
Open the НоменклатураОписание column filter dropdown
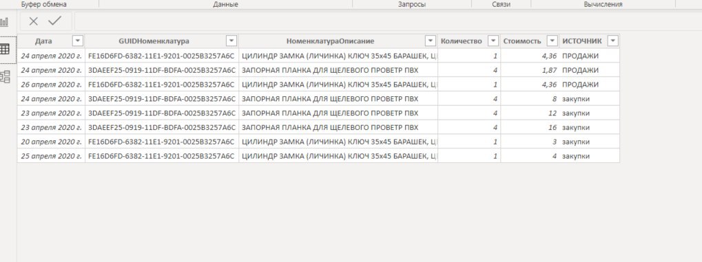click(431, 41)
